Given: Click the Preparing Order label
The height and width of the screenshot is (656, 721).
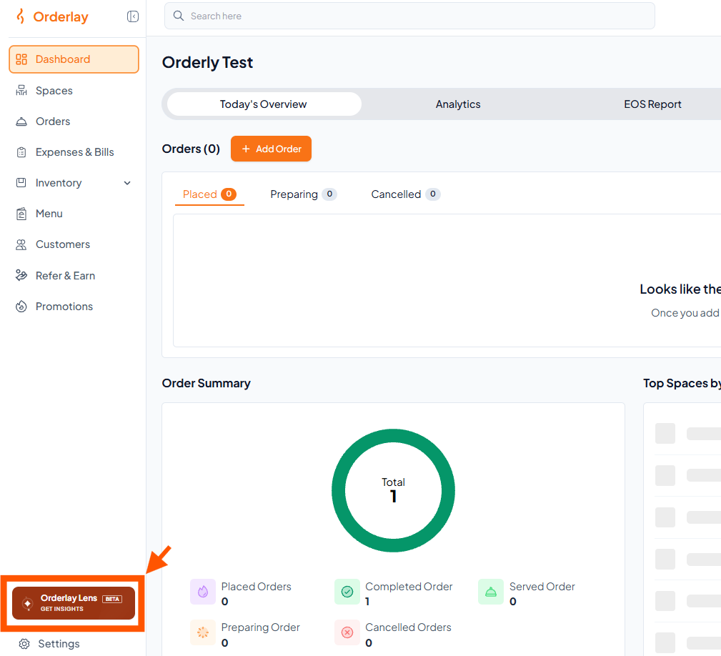Looking at the screenshot, I should (x=260, y=627).
